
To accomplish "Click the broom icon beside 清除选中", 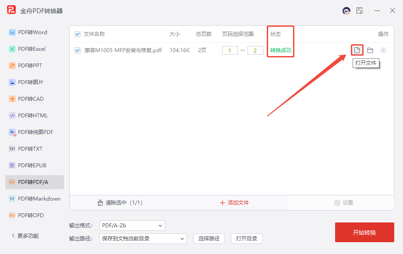I will coord(100,203).
